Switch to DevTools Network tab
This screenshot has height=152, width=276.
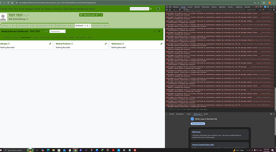197,7
